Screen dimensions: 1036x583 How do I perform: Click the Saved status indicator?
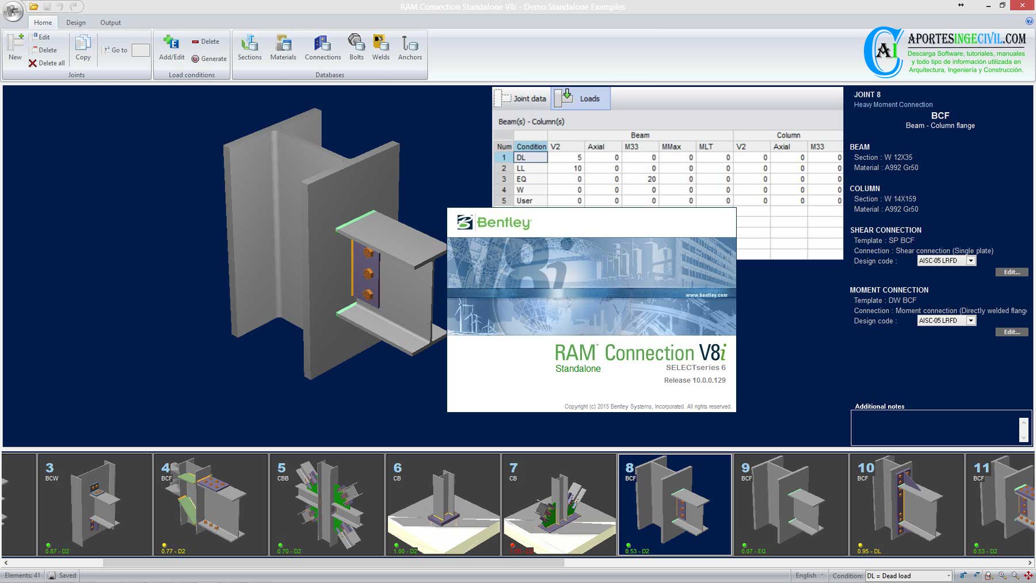click(x=62, y=576)
